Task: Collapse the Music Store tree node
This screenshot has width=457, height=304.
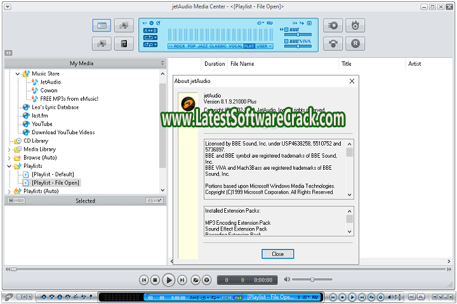Action: [x=17, y=74]
